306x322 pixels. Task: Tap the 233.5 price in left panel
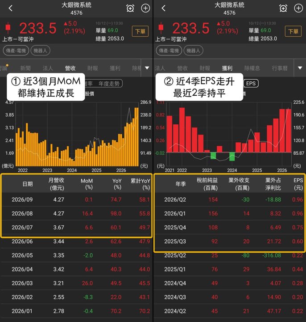click(38, 28)
